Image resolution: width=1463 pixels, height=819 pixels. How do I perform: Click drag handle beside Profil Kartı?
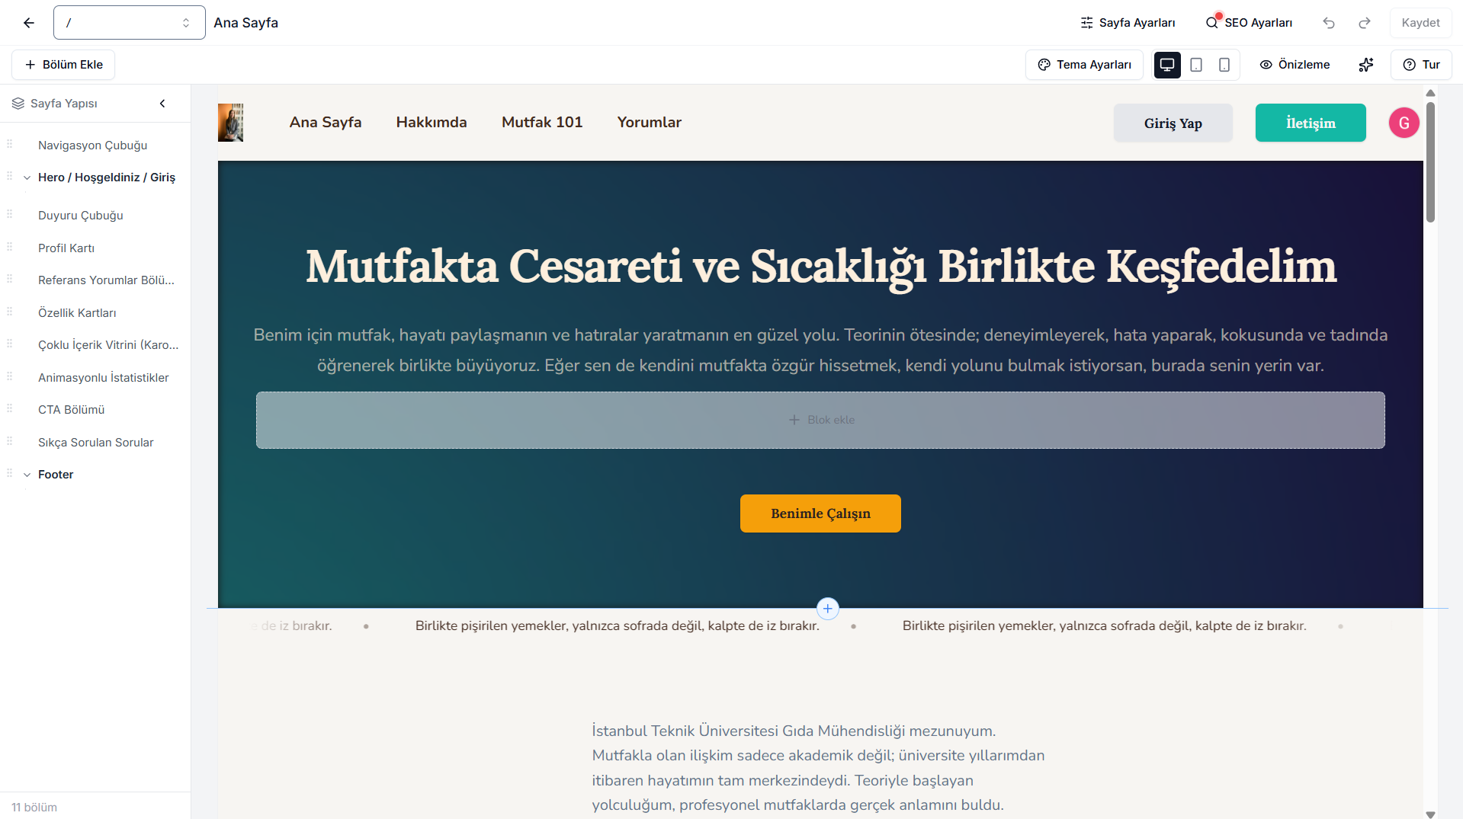10,247
